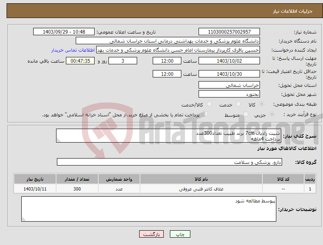Click the کد کالا column header
This screenshot has width=323, height=245.
click(283, 179)
